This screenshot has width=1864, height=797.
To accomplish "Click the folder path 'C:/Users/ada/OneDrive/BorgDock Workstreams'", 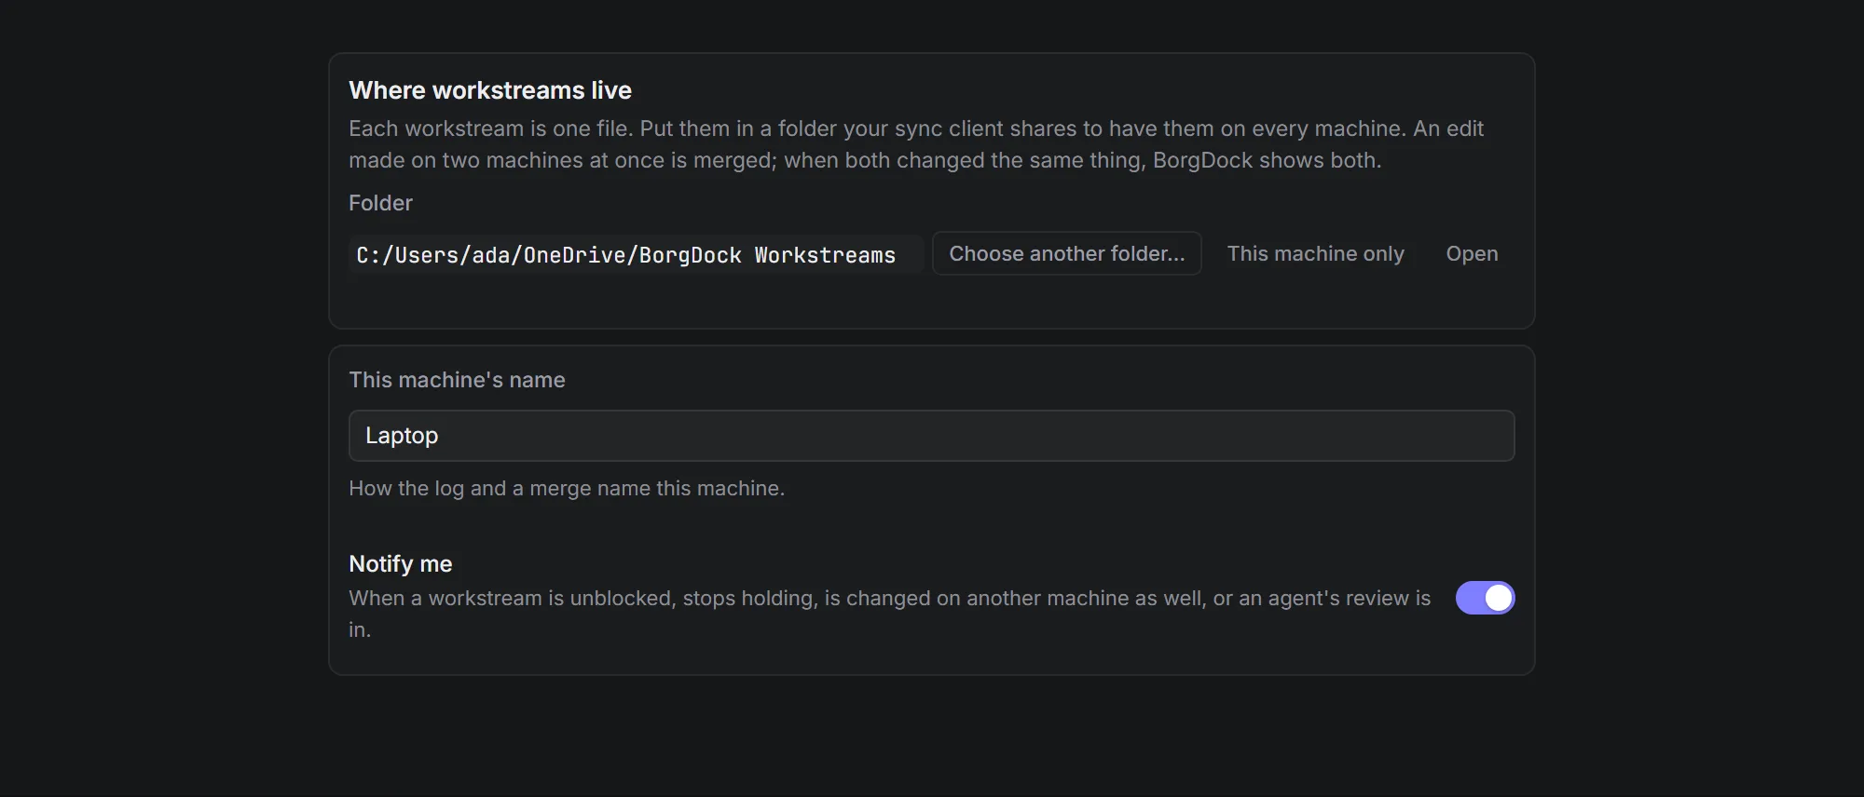I will tap(636, 254).
